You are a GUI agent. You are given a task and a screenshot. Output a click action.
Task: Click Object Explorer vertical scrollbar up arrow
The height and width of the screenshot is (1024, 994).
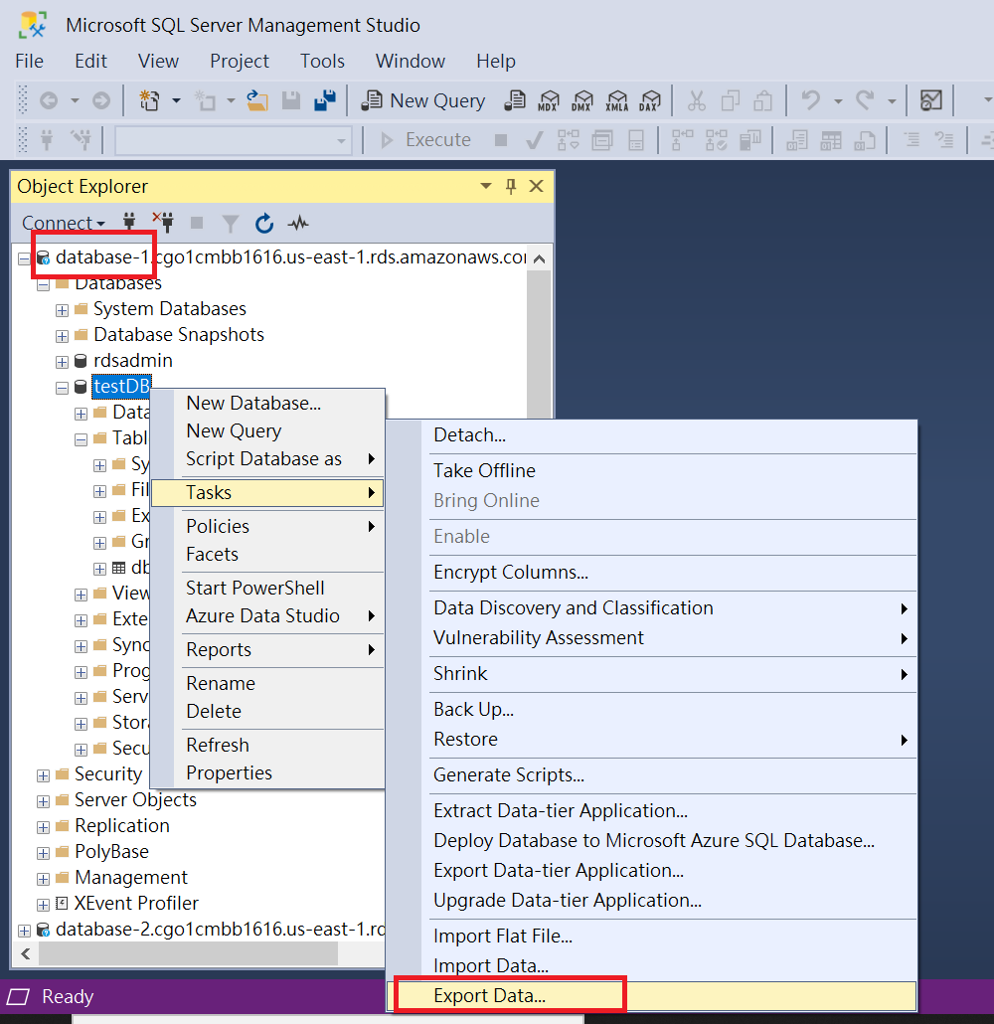click(x=539, y=258)
